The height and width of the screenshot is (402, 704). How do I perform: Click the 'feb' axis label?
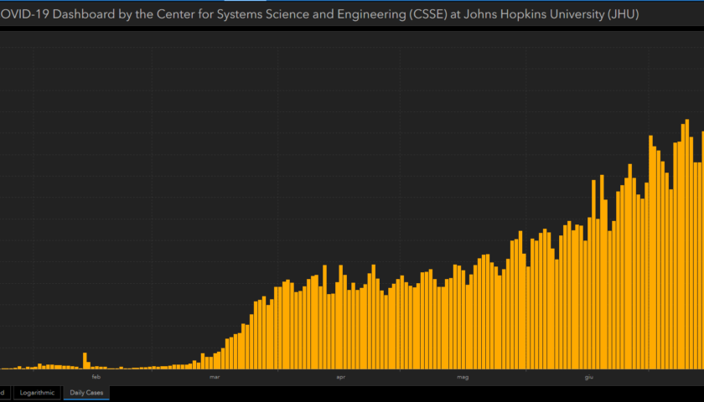(x=96, y=378)
